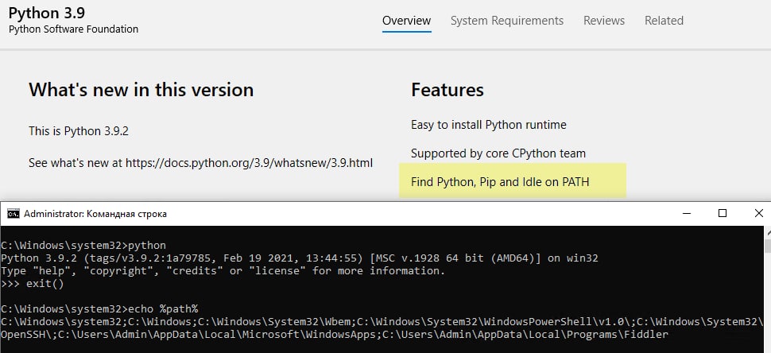Click the scrollbar up arrow in console
This screenshot has width=771, height=353.
[x=768, y=231]
